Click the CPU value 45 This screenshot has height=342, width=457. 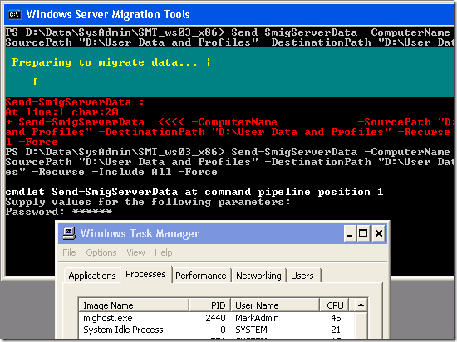[336, 318]
